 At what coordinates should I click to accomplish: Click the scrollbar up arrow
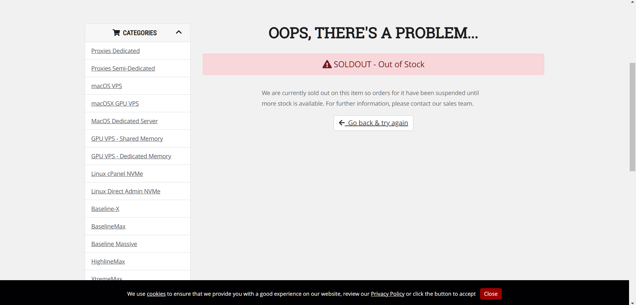coord(632,2)
